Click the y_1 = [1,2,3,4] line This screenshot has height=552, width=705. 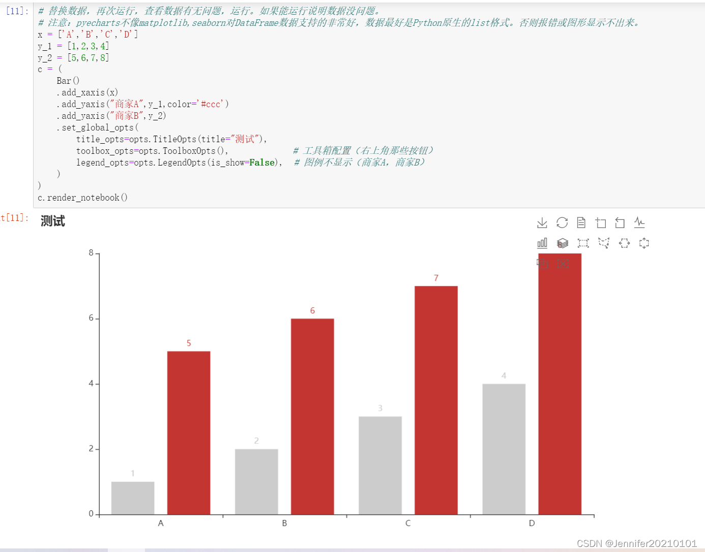pyautogui.click(x=74, y=46)
